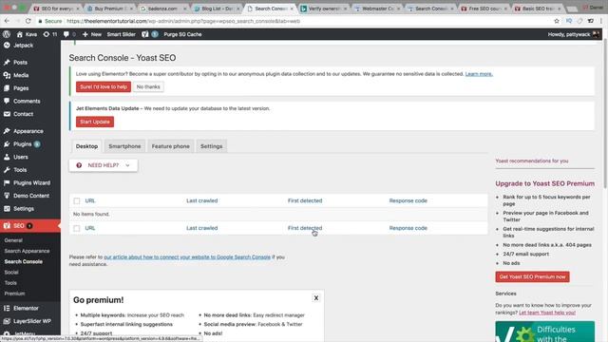Sort by URL in the table header
The image size is (608, 342).
point(90,200)
